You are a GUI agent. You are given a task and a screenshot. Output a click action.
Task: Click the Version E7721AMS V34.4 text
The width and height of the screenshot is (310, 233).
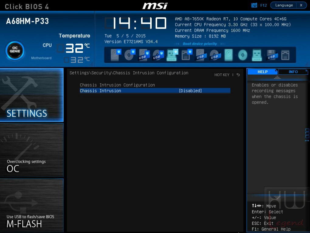tap(131, 42)
